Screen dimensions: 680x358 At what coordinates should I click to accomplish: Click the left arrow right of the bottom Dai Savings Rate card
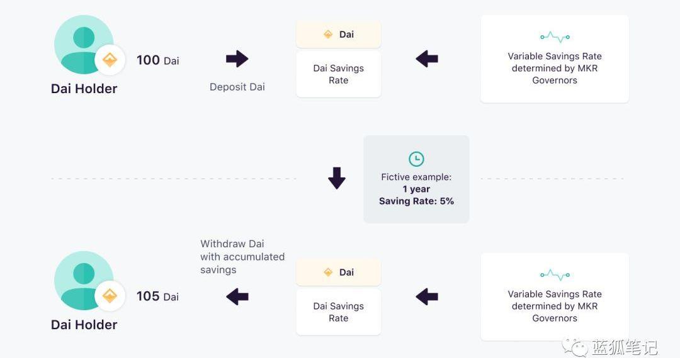pos(427,296)
